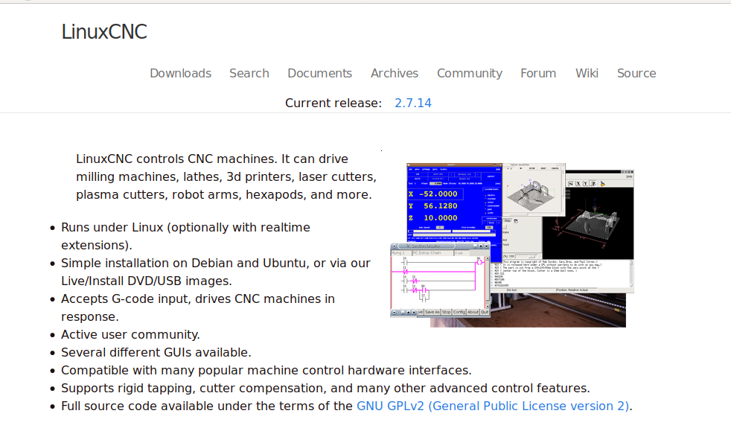Viewport: 731px width, 431px height.
Task: Click the 2.7.14 release link
Action: [x=413, y=103]
